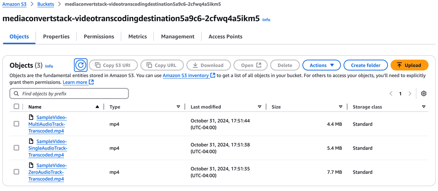Open the Amazon S3 inventory link
Image resolution: width=438 pixels, height=191 pixels.
click(186, 75)
